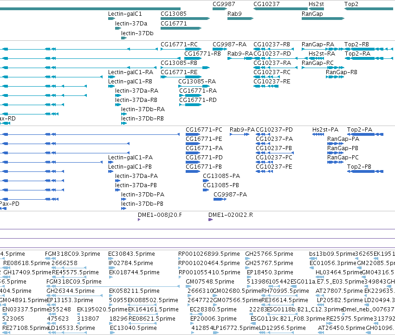Screen dimensions: 395x335
Task: Click the CG10237-PE protein label
Action: 274,167
